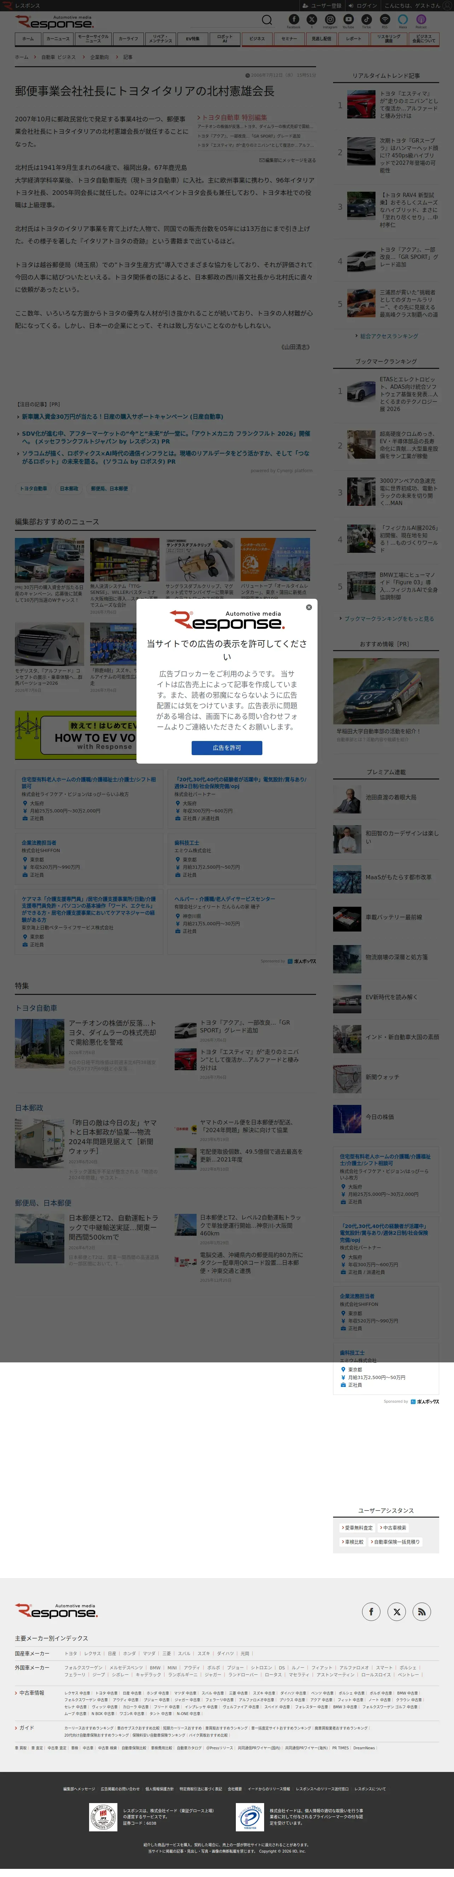Click the Response logo in the header
454x1877 pixels.
point(55,22)
